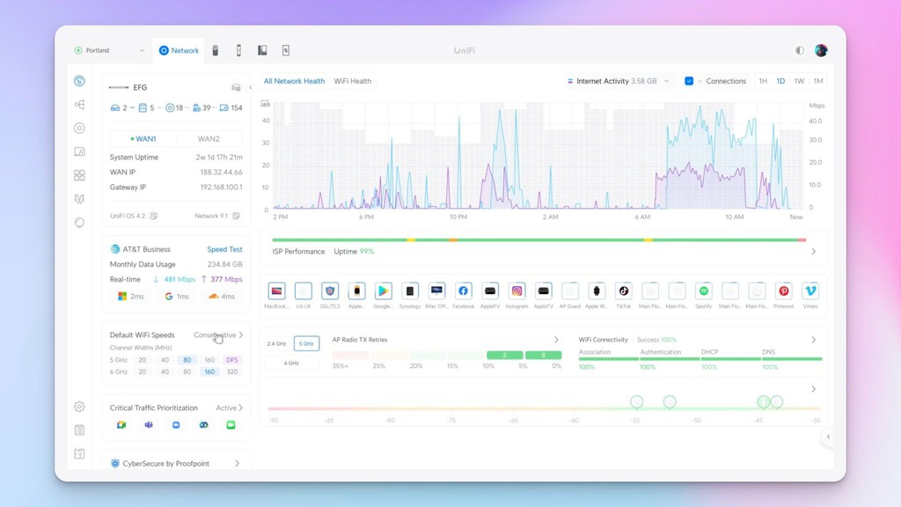Open the Synology device icon
Viewport: 901px width, 507px height.
point(411,290)
